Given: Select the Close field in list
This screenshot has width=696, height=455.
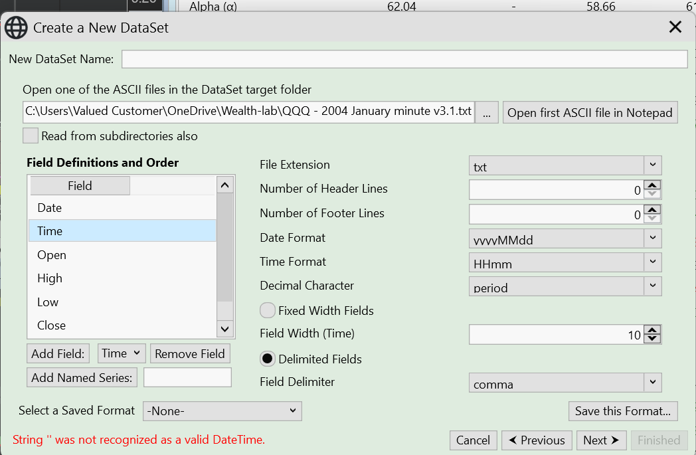Looking at the screenshot, I should (52, 325).
